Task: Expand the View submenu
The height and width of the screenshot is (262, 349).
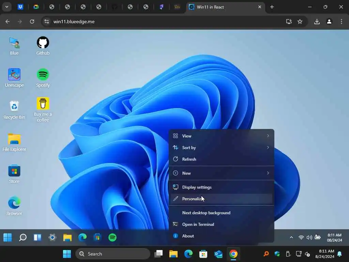Action: (x=222, y=136)
